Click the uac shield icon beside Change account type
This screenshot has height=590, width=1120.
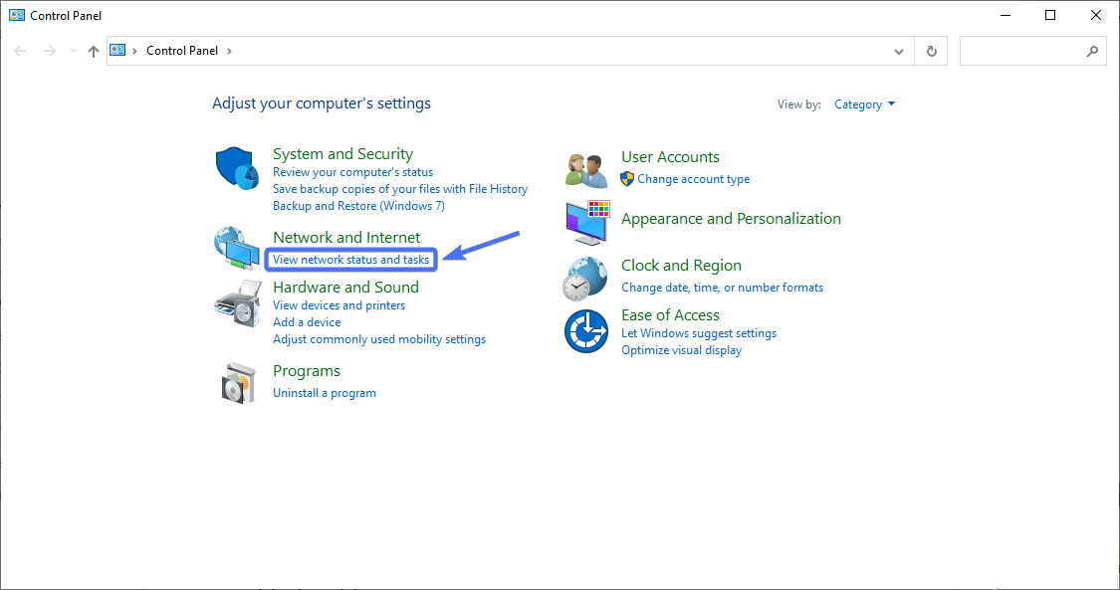coord(627,179)
